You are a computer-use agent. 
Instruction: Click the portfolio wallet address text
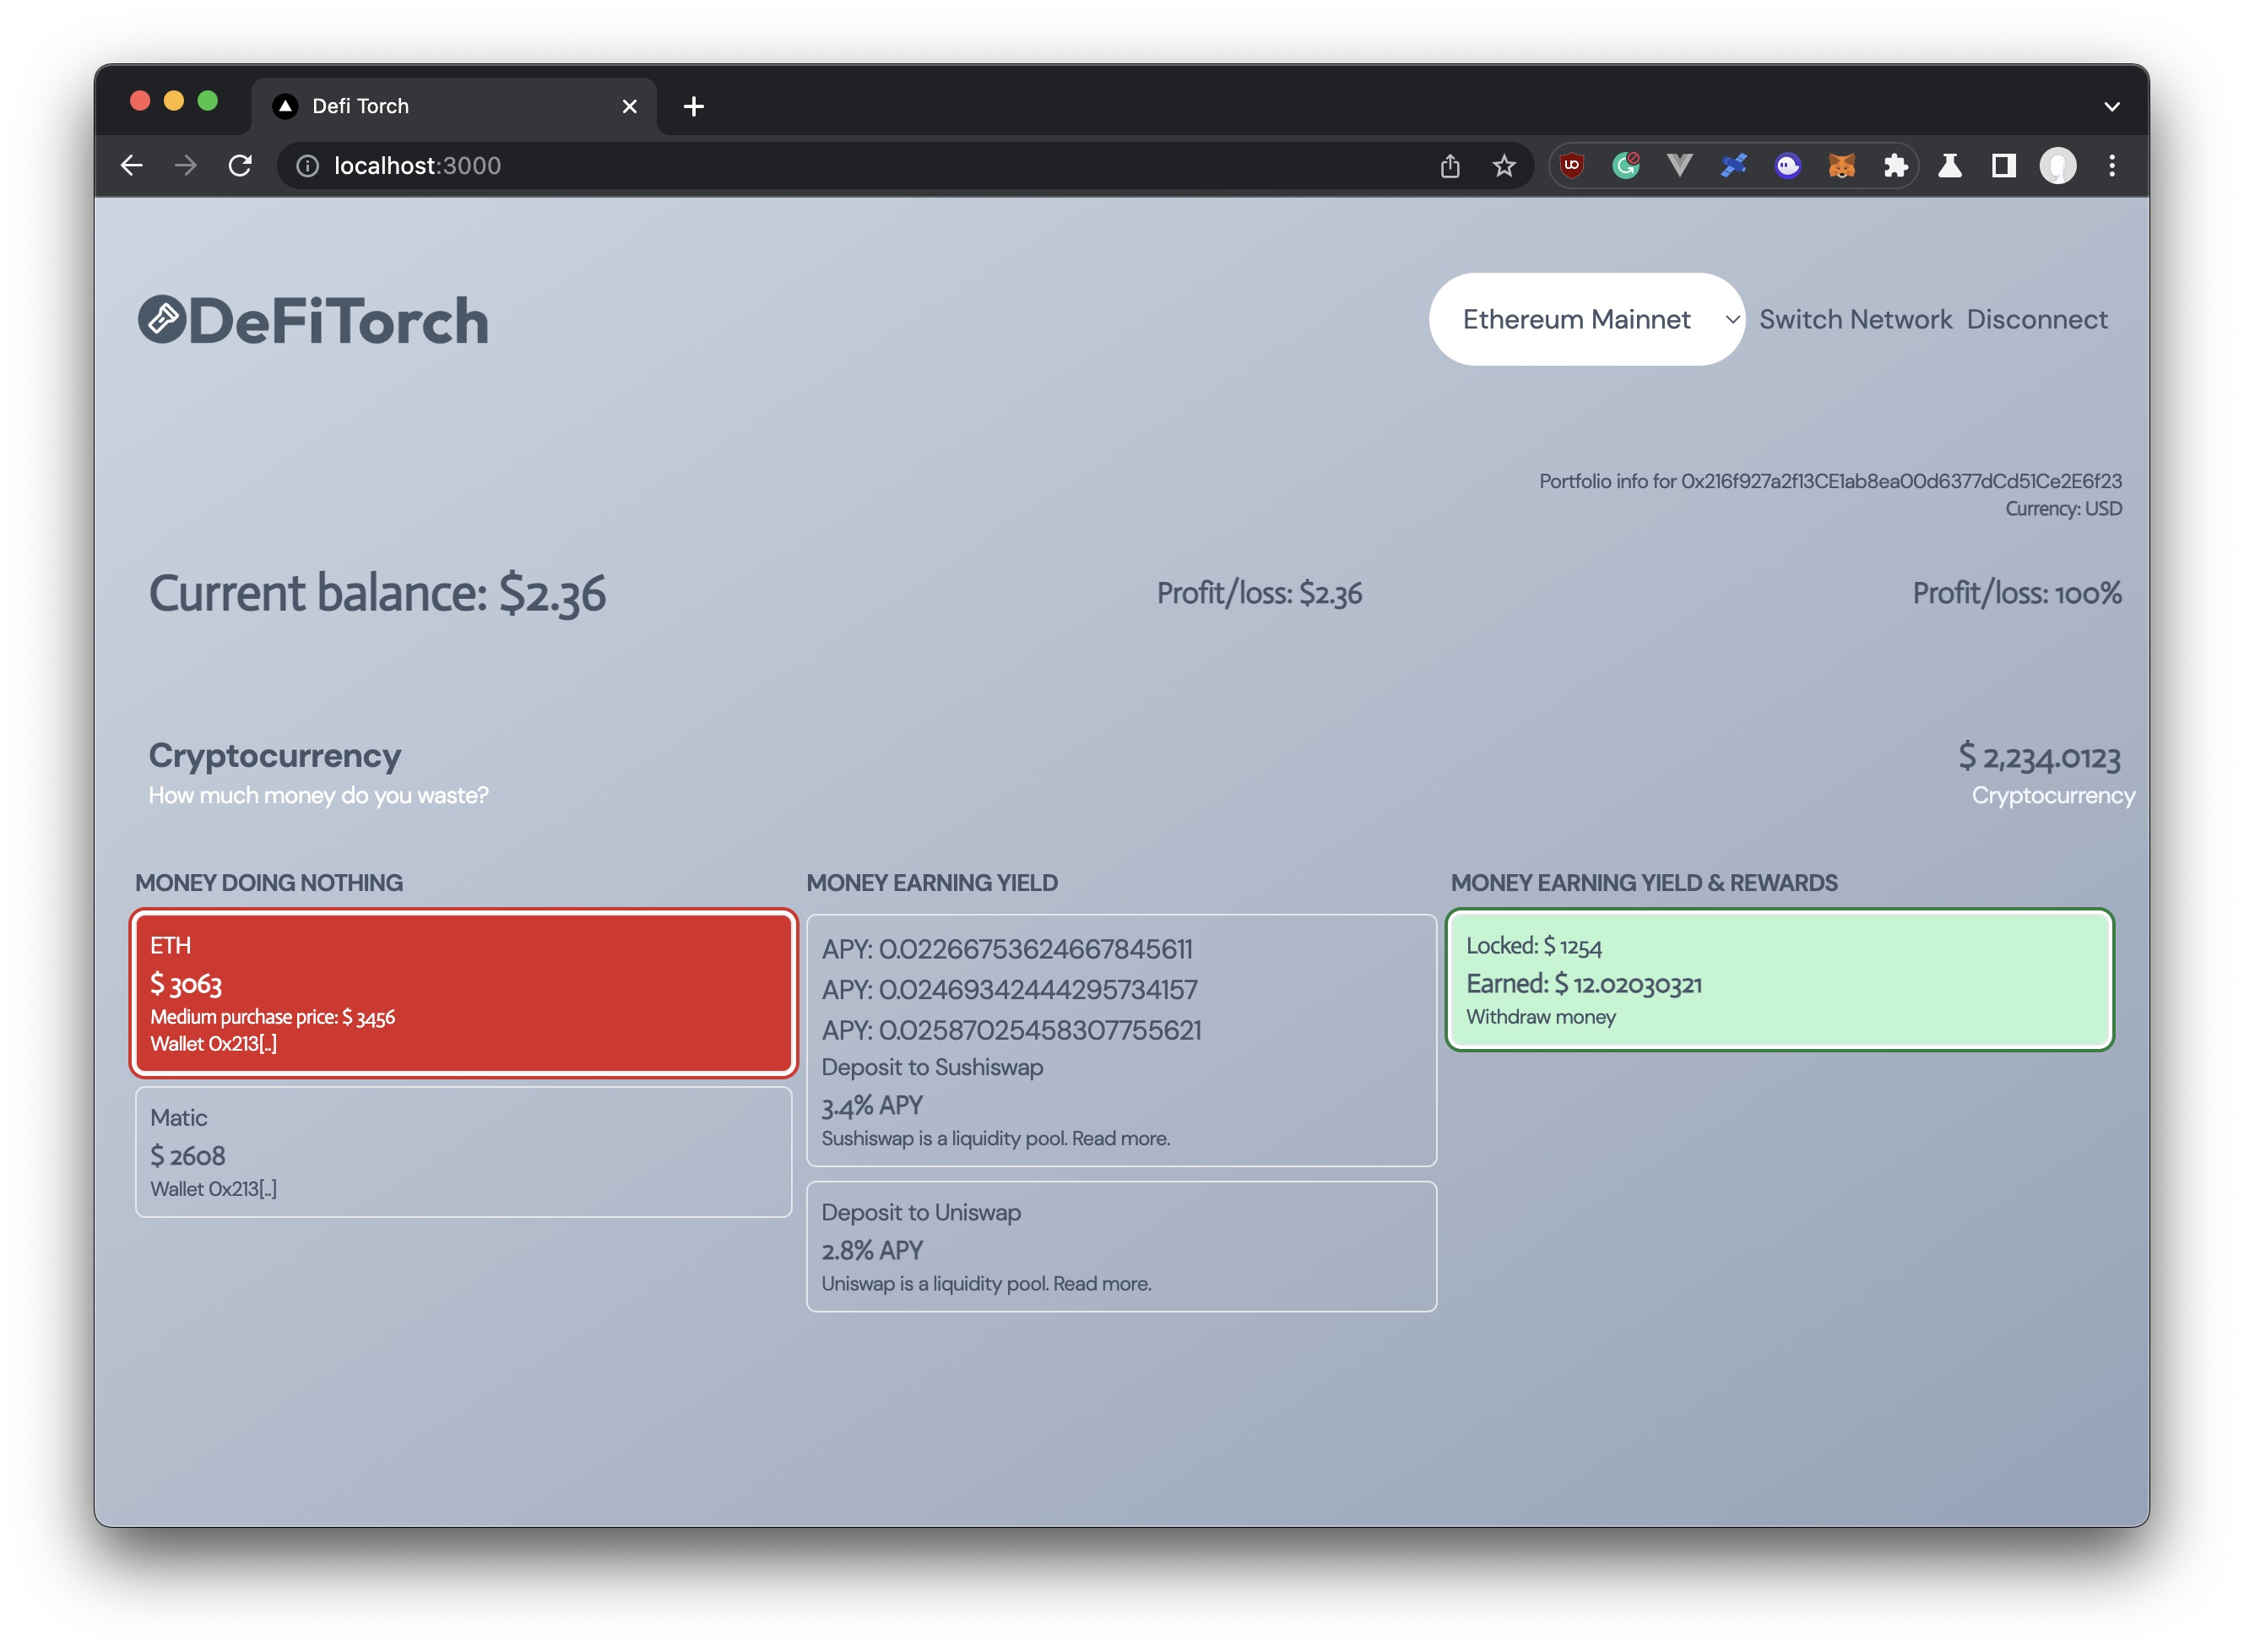click(x=1901, y=481)
